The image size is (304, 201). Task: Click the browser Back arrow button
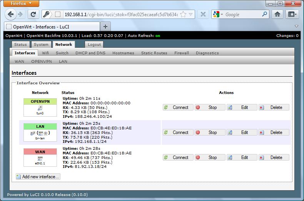[10, 14]
